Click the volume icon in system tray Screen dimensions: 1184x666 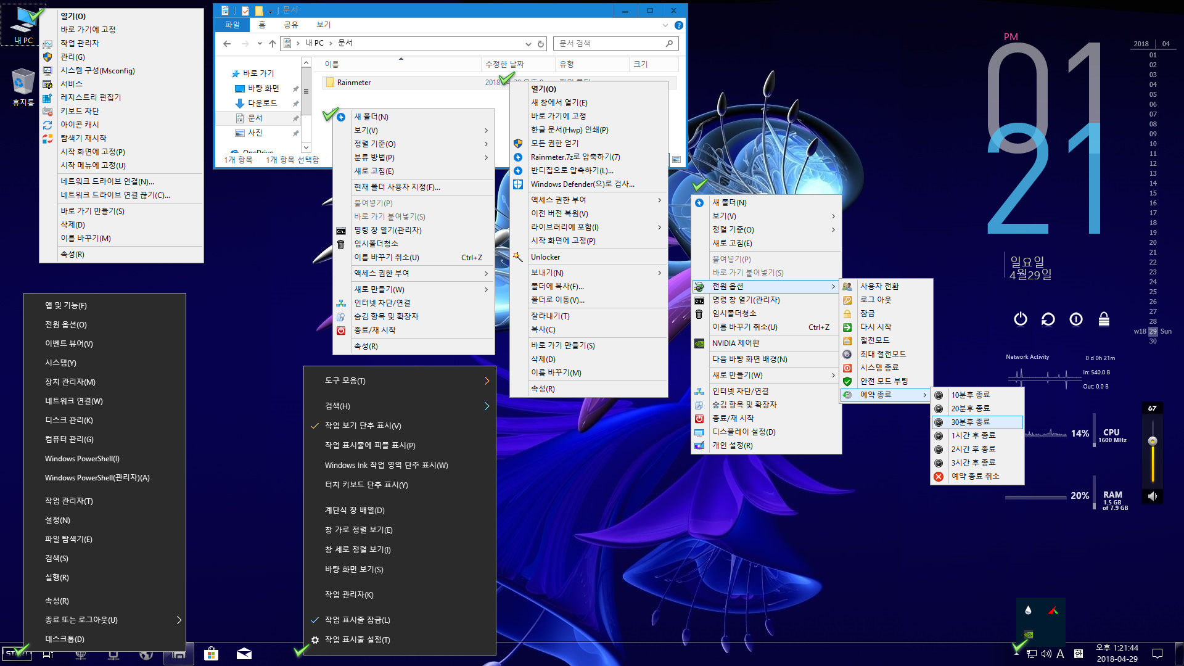tap(1046, 654)
